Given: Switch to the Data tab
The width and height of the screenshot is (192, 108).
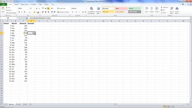Looking at the screenshot, I should point(40,4).
